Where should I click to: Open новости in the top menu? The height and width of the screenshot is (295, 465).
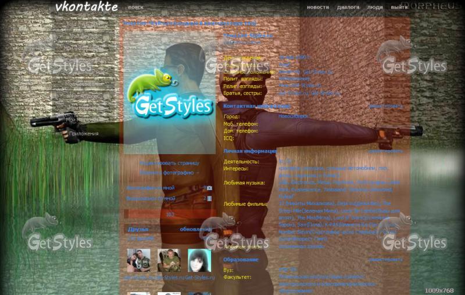[318, 7]
